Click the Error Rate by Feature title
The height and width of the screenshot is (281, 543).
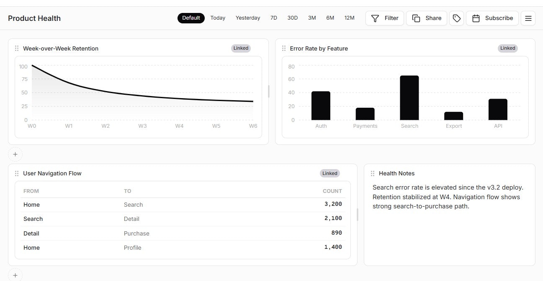(319, 48)
